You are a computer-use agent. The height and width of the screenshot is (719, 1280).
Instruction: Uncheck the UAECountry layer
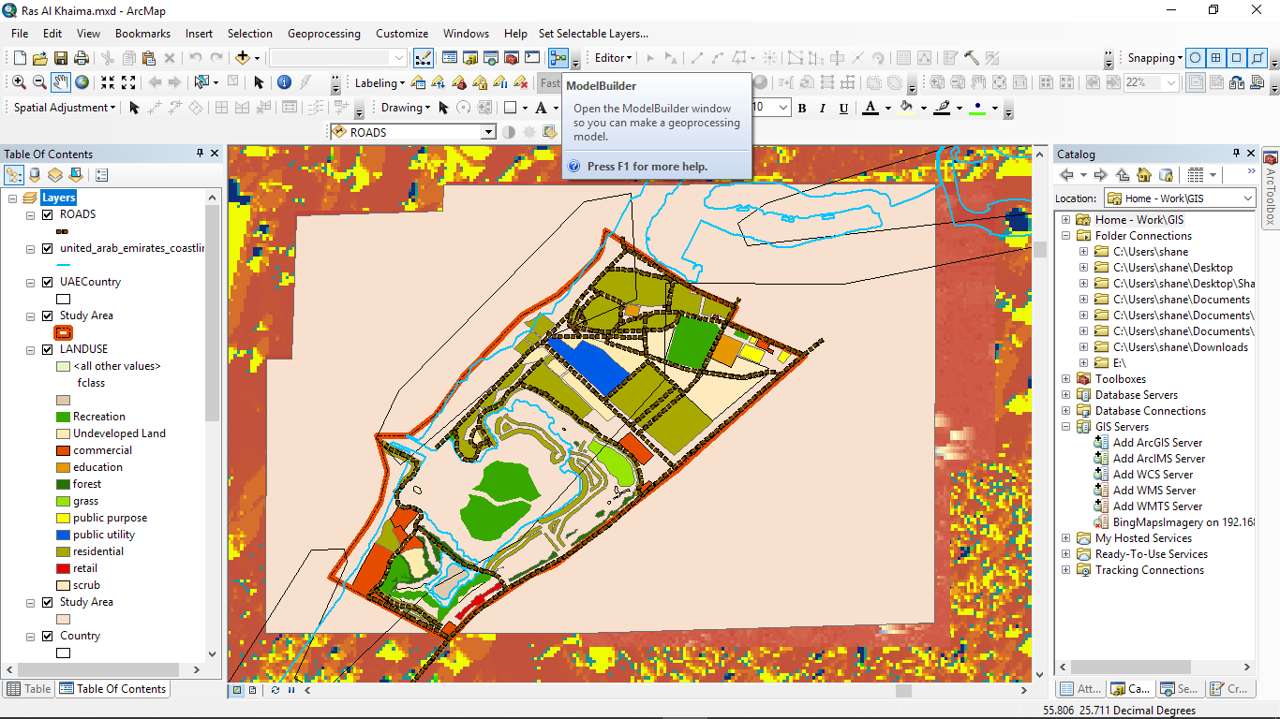click(x=48, y=282)
